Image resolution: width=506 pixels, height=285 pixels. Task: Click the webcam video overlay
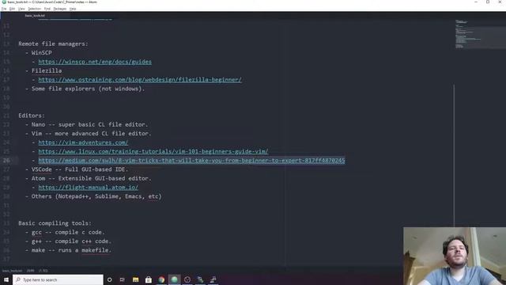click(x=455, y=256)
